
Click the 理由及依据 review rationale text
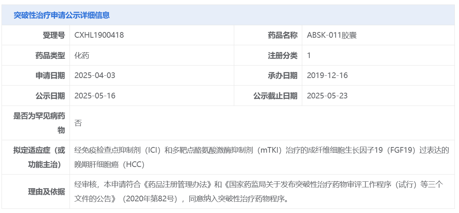tap(259, 192)
